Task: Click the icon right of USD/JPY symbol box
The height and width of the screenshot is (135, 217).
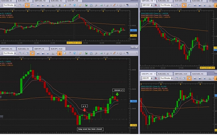Action: (x=156, y=78)
